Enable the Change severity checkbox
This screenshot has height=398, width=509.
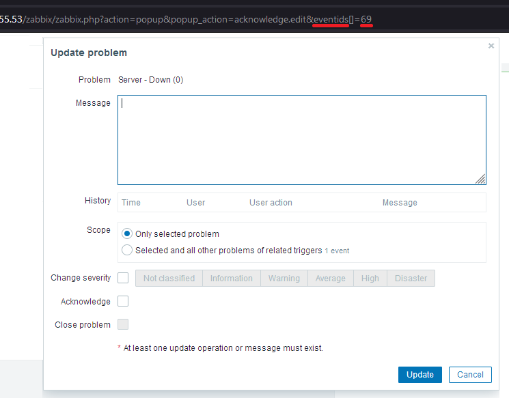(x=123, y=278)
